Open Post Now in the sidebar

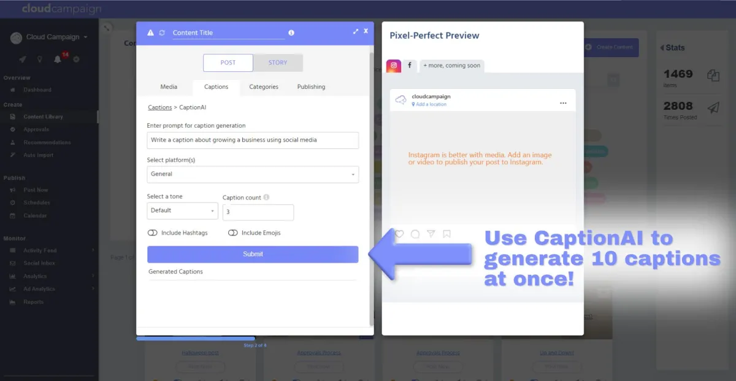pyautogui.click(x=36, y=190)
